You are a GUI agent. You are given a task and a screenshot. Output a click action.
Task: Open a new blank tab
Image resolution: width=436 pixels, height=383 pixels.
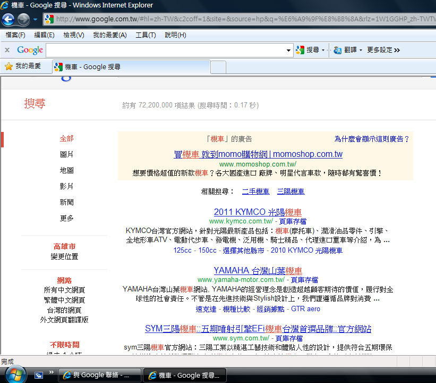click(218, 68)
